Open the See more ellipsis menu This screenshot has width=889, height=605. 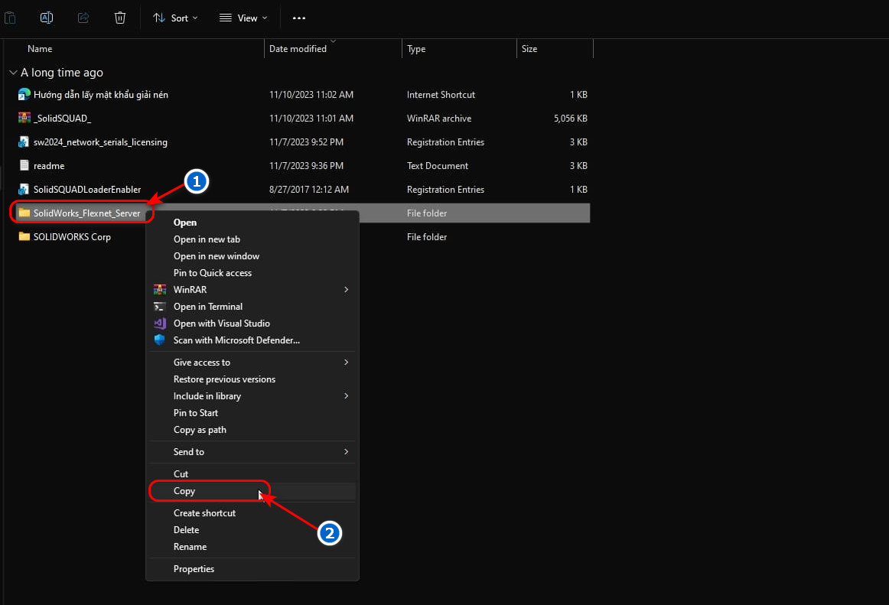pos(299,18)
